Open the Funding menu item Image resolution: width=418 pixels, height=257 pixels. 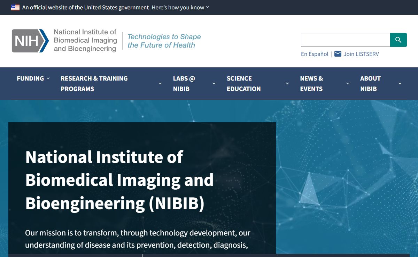click(30, 78)
